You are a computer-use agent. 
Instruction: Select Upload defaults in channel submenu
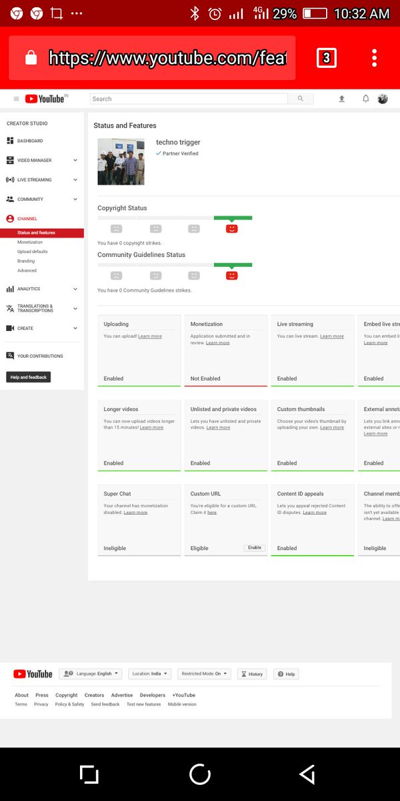click(x=33, y=252)
